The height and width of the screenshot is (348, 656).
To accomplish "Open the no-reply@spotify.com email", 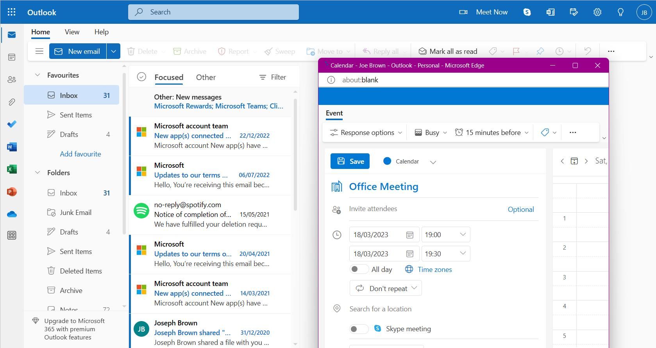I will pos(211,215).
